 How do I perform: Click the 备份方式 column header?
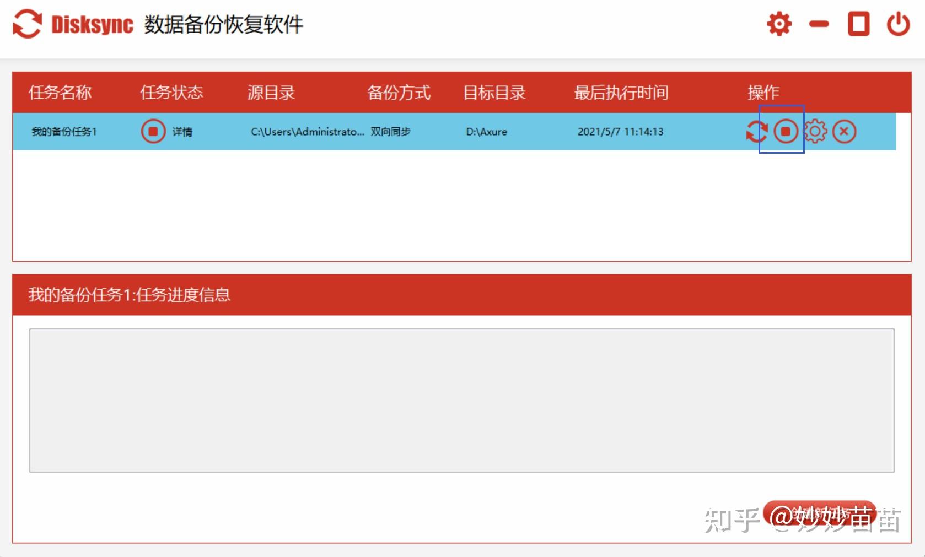click(x=399, y=92)
